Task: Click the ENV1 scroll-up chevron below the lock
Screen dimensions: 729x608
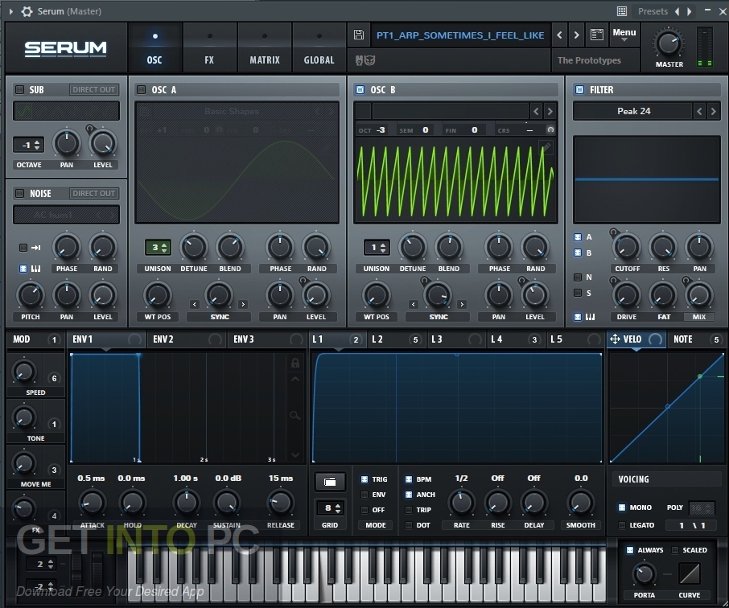Action: click(294, 380)
